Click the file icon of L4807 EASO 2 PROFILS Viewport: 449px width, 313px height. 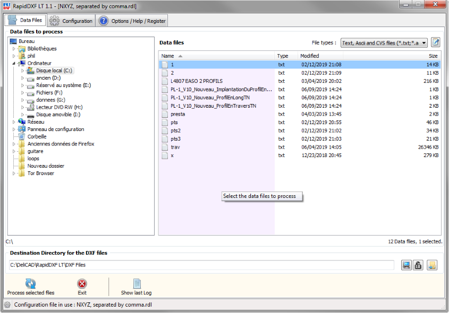tap(165, 81)
